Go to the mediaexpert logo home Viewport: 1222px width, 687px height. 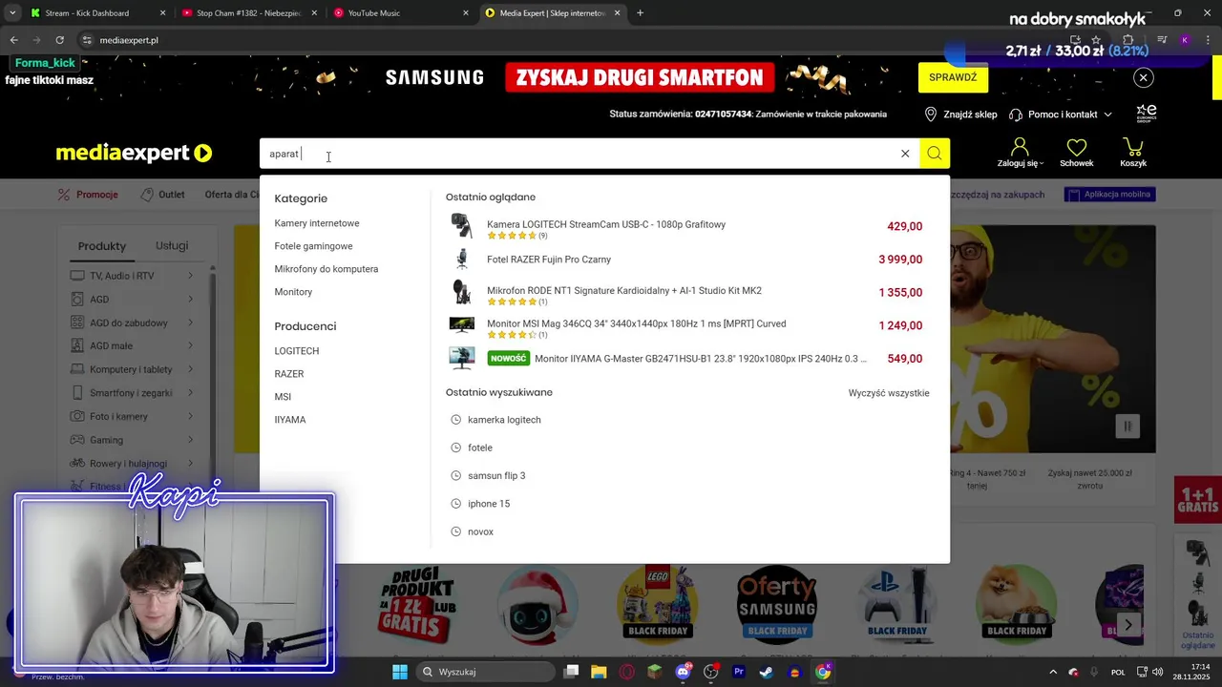pyautogui.click(x=134, y=153)
